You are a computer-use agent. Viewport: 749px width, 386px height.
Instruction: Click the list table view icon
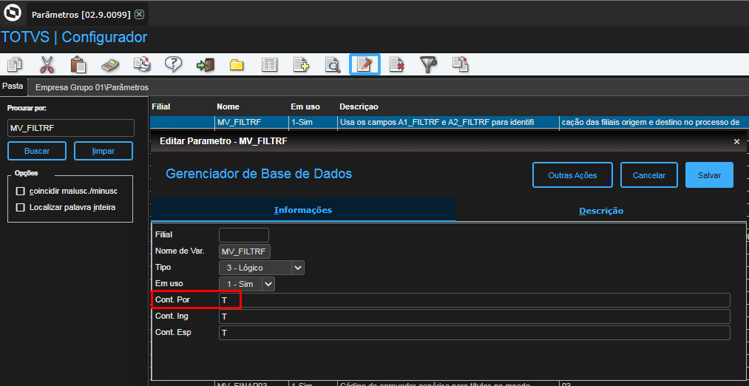[x=269, y=64]
